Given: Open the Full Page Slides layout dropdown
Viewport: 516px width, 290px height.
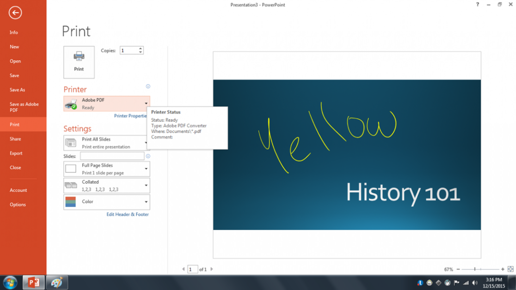Looking at the screenshot, I should 107,169.
